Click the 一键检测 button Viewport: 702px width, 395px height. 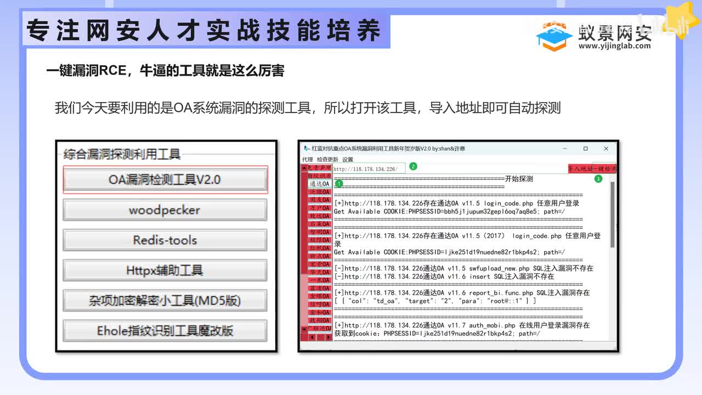coord(604,168)
